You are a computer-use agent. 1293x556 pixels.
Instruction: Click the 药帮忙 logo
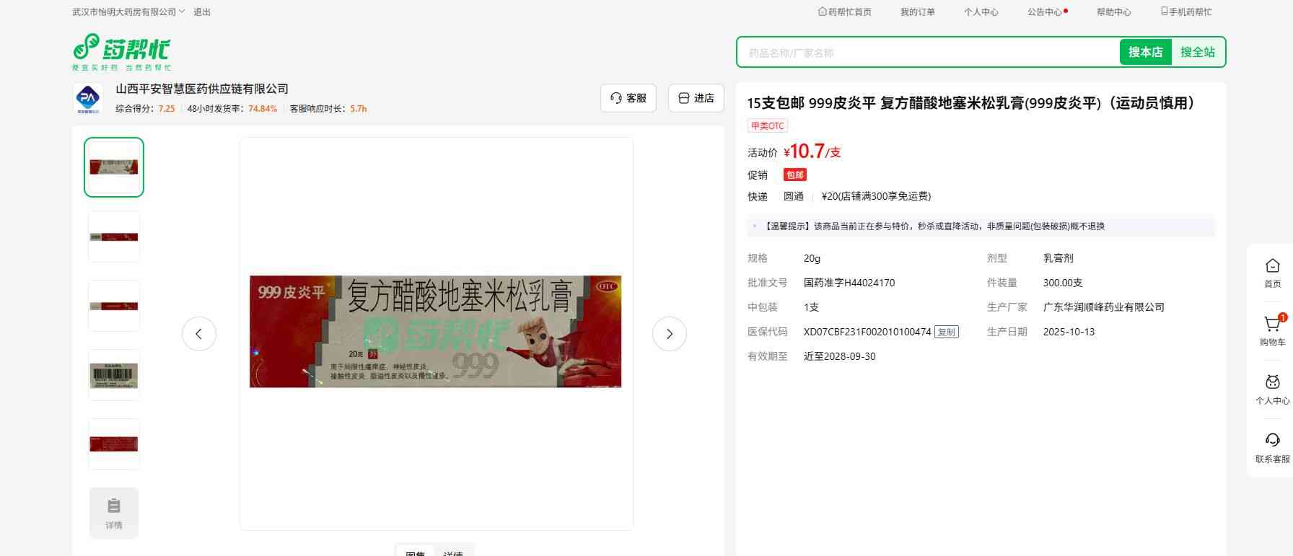coord(121,51)
